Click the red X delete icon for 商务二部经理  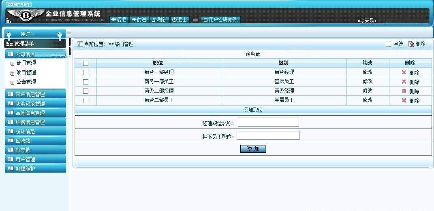404,91
